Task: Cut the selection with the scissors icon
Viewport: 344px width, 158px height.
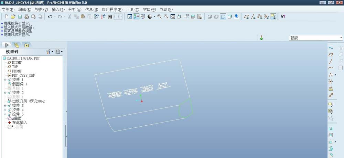Action: [69, 17]
